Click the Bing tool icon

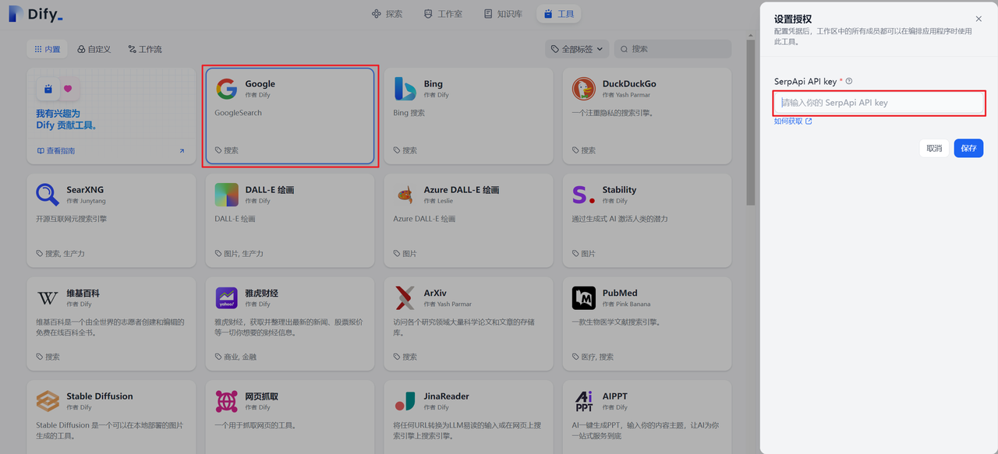coord(405,89)
